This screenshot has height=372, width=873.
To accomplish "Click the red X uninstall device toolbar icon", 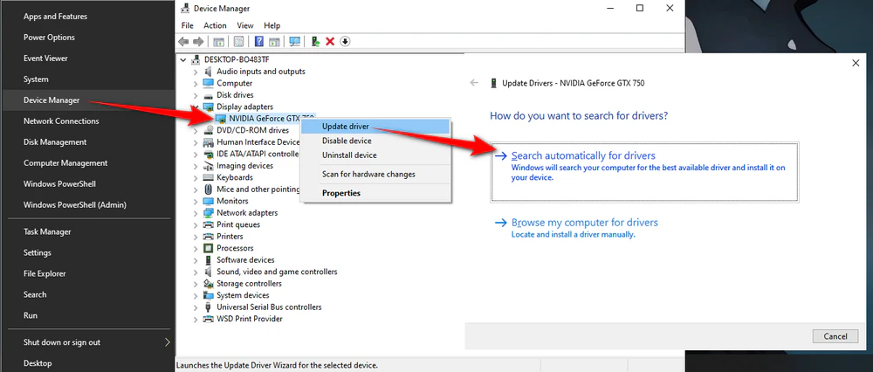I will pyautogui.click(x=330, y=41).
